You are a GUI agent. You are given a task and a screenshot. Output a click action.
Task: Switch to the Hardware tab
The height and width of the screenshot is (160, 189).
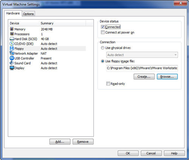pyautogui.click(x=13, y=13)
